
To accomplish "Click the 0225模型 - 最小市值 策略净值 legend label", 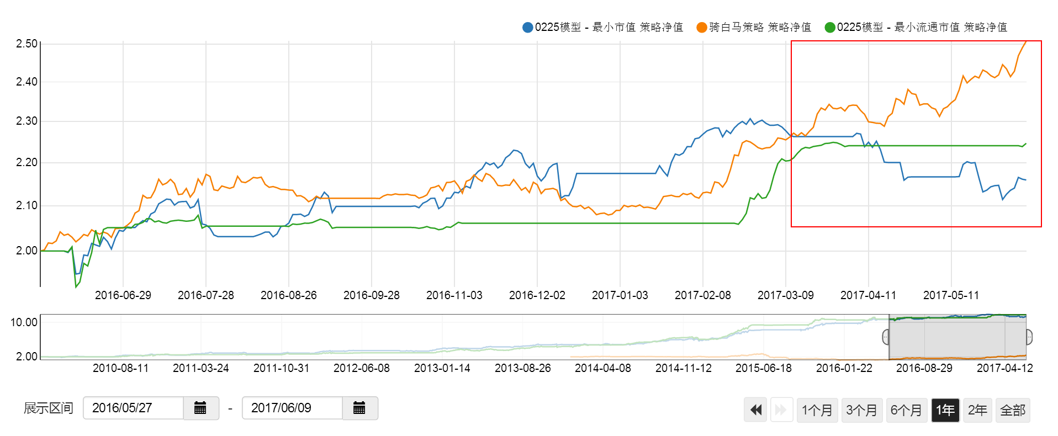I will pyautogui.click(x=609, y=27).
